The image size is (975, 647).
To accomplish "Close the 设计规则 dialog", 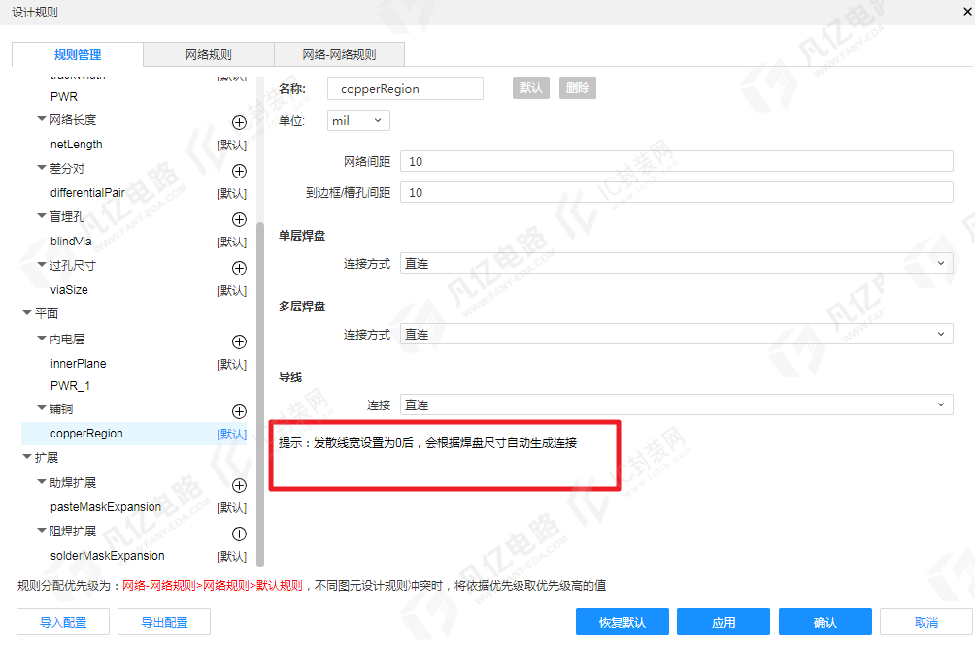I will (967, 12).
